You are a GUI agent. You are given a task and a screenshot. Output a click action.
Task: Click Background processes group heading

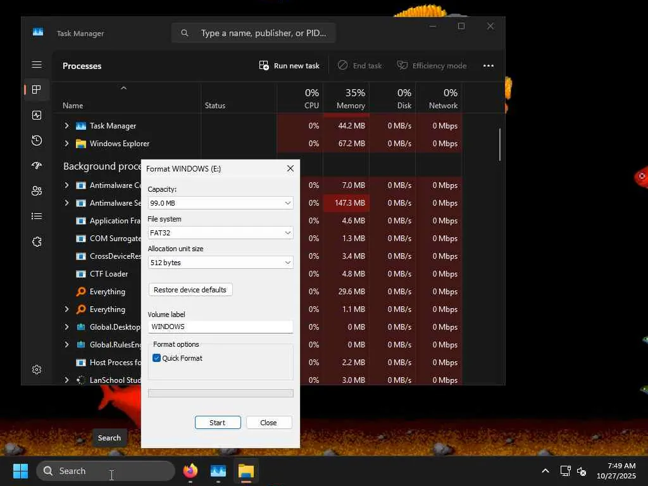coord(102,166)
